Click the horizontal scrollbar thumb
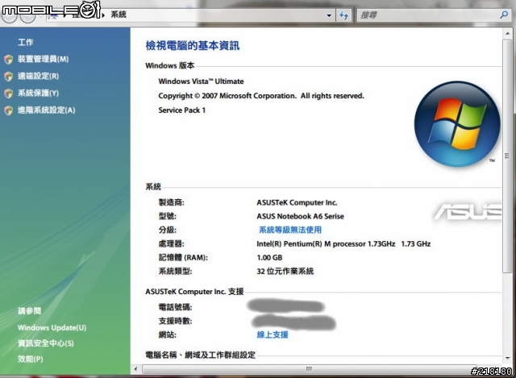This screenshot has height=378, width=516. pyautogui.click(x=308, y=369)
